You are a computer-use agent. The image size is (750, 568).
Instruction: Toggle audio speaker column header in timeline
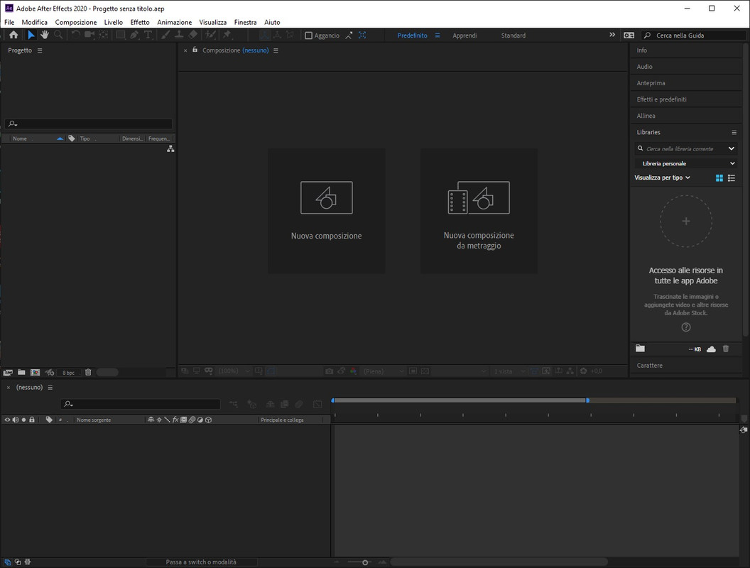16,420
